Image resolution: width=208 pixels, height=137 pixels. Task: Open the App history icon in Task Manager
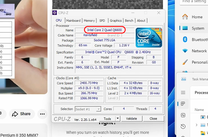point(183,126)
